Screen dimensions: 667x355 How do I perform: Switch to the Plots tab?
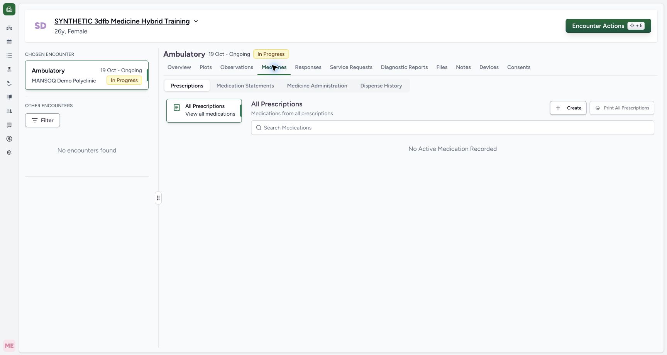[x=206, y=67]
